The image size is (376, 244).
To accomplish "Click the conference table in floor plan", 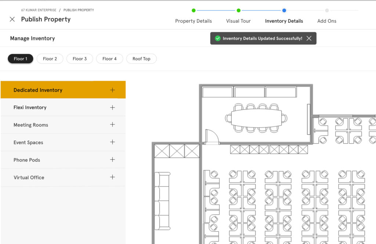I will pos(256,117).
